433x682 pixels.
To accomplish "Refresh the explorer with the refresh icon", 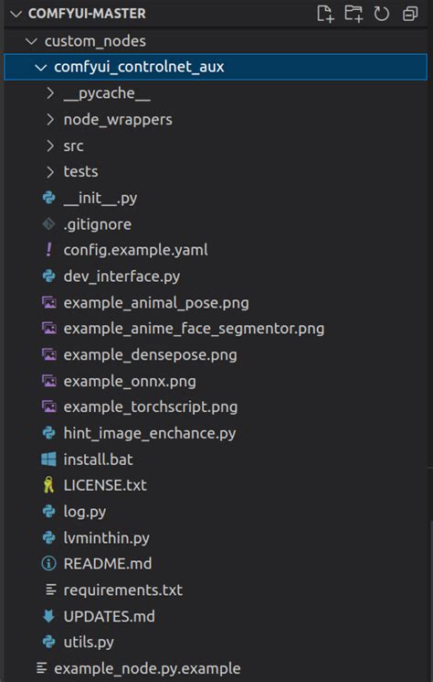I will pyautogui.click(x=382, y=14).
